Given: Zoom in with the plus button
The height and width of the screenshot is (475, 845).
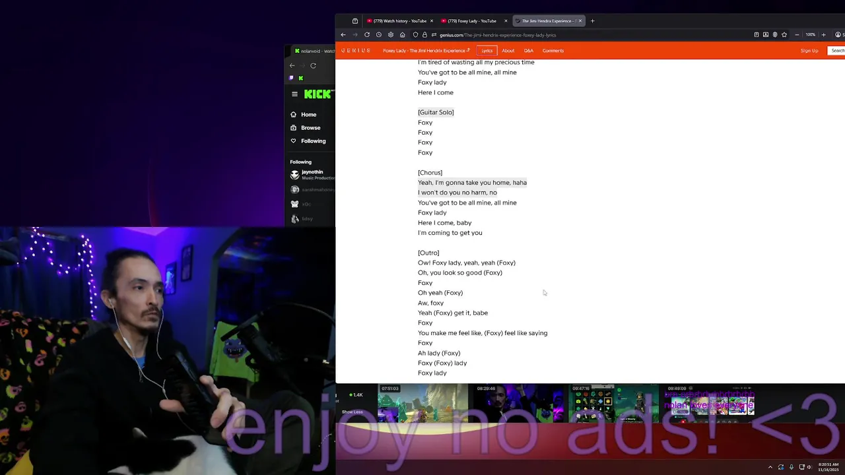Looking at the screenshot, I should [824, 35].
